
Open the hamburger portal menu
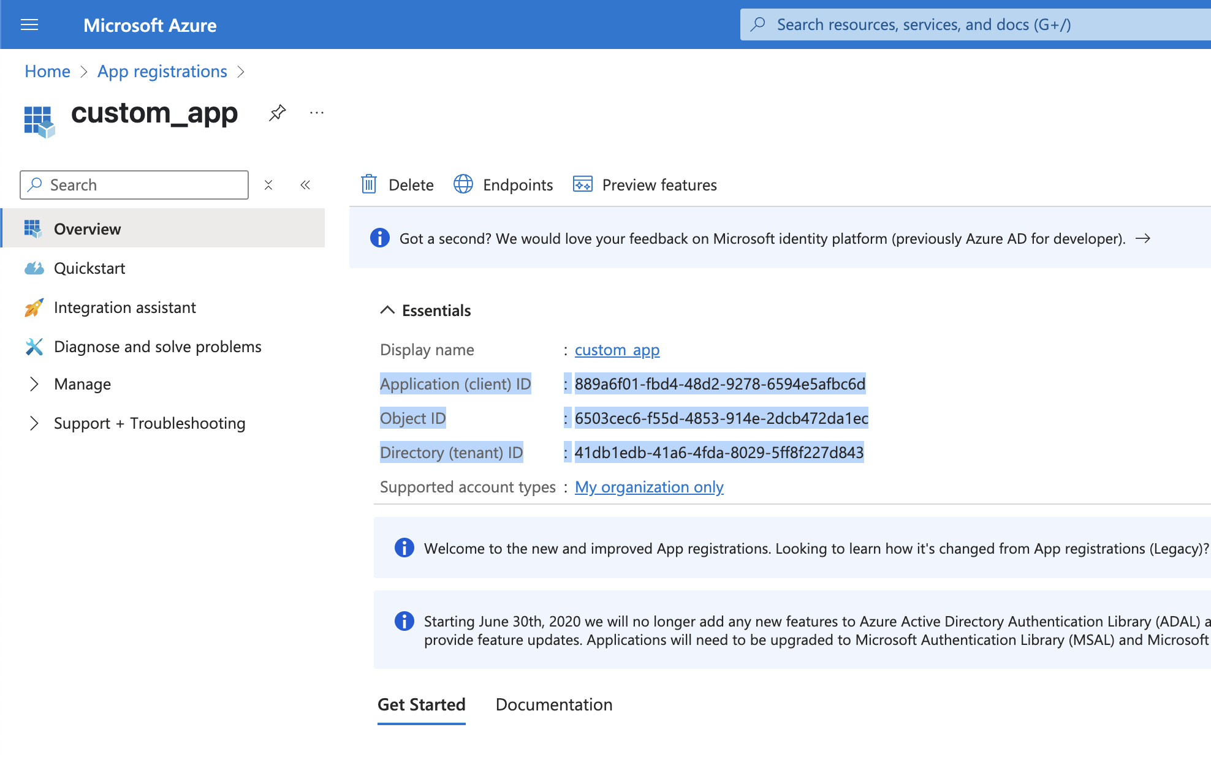click(x=29, y=24)
